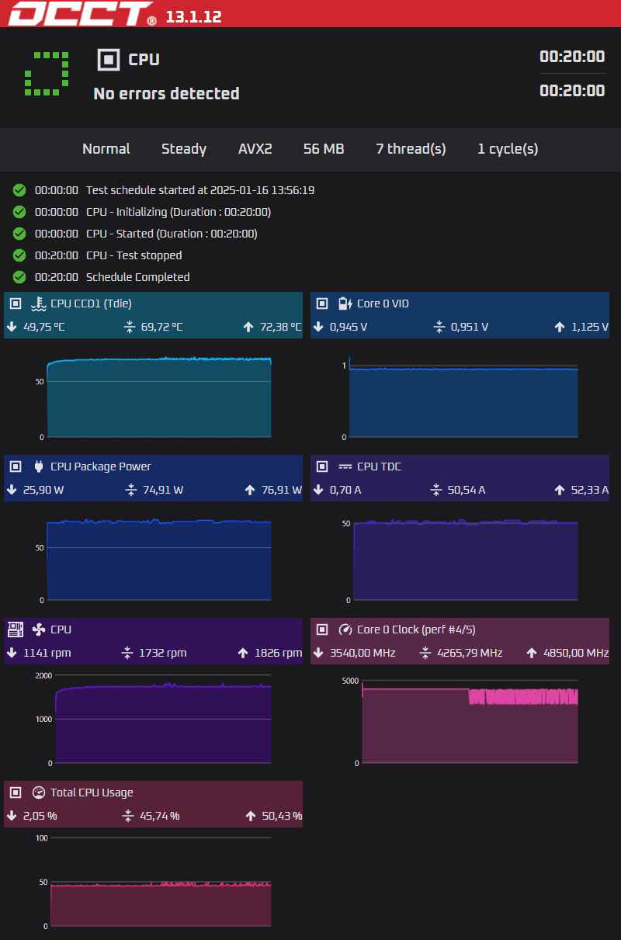Click speedometer icon in Core 0 Clock header
The width and height of the screenshot is (621, 940).
tap(345, 630)
